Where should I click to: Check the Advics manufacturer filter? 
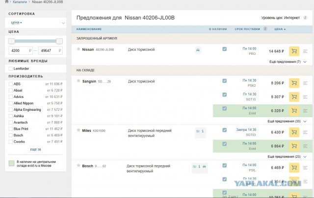click(x=11, y=97)
